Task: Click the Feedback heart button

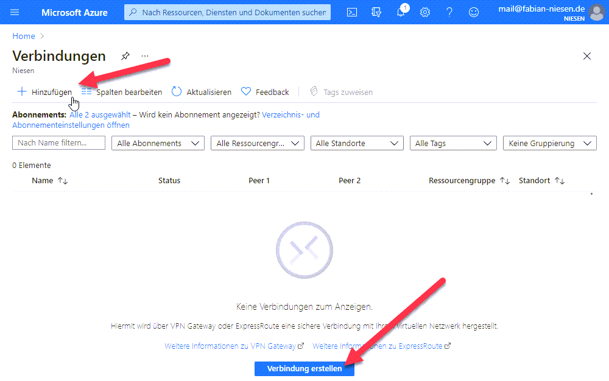Action: 265,92
